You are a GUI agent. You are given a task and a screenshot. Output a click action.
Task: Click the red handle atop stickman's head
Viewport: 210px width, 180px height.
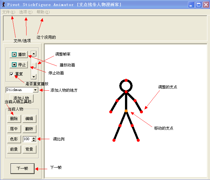click(x=126, y=80)
